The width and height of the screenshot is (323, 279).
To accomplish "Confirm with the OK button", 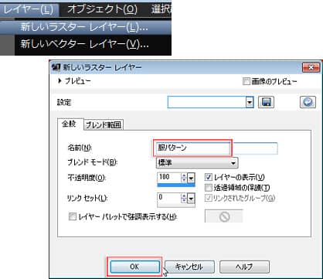I will (134, 267).
